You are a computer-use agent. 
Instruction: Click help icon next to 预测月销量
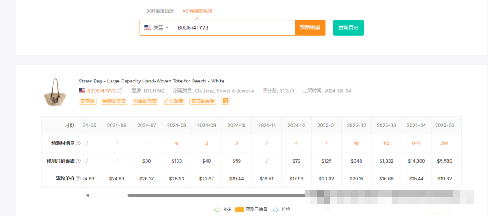[x=78, y=144]
